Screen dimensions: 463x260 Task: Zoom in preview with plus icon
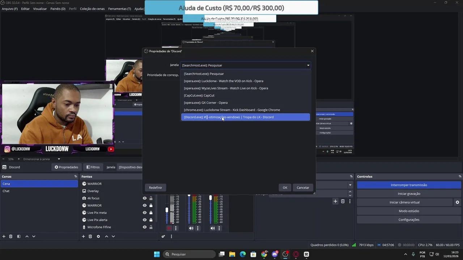tap(19, 159)
